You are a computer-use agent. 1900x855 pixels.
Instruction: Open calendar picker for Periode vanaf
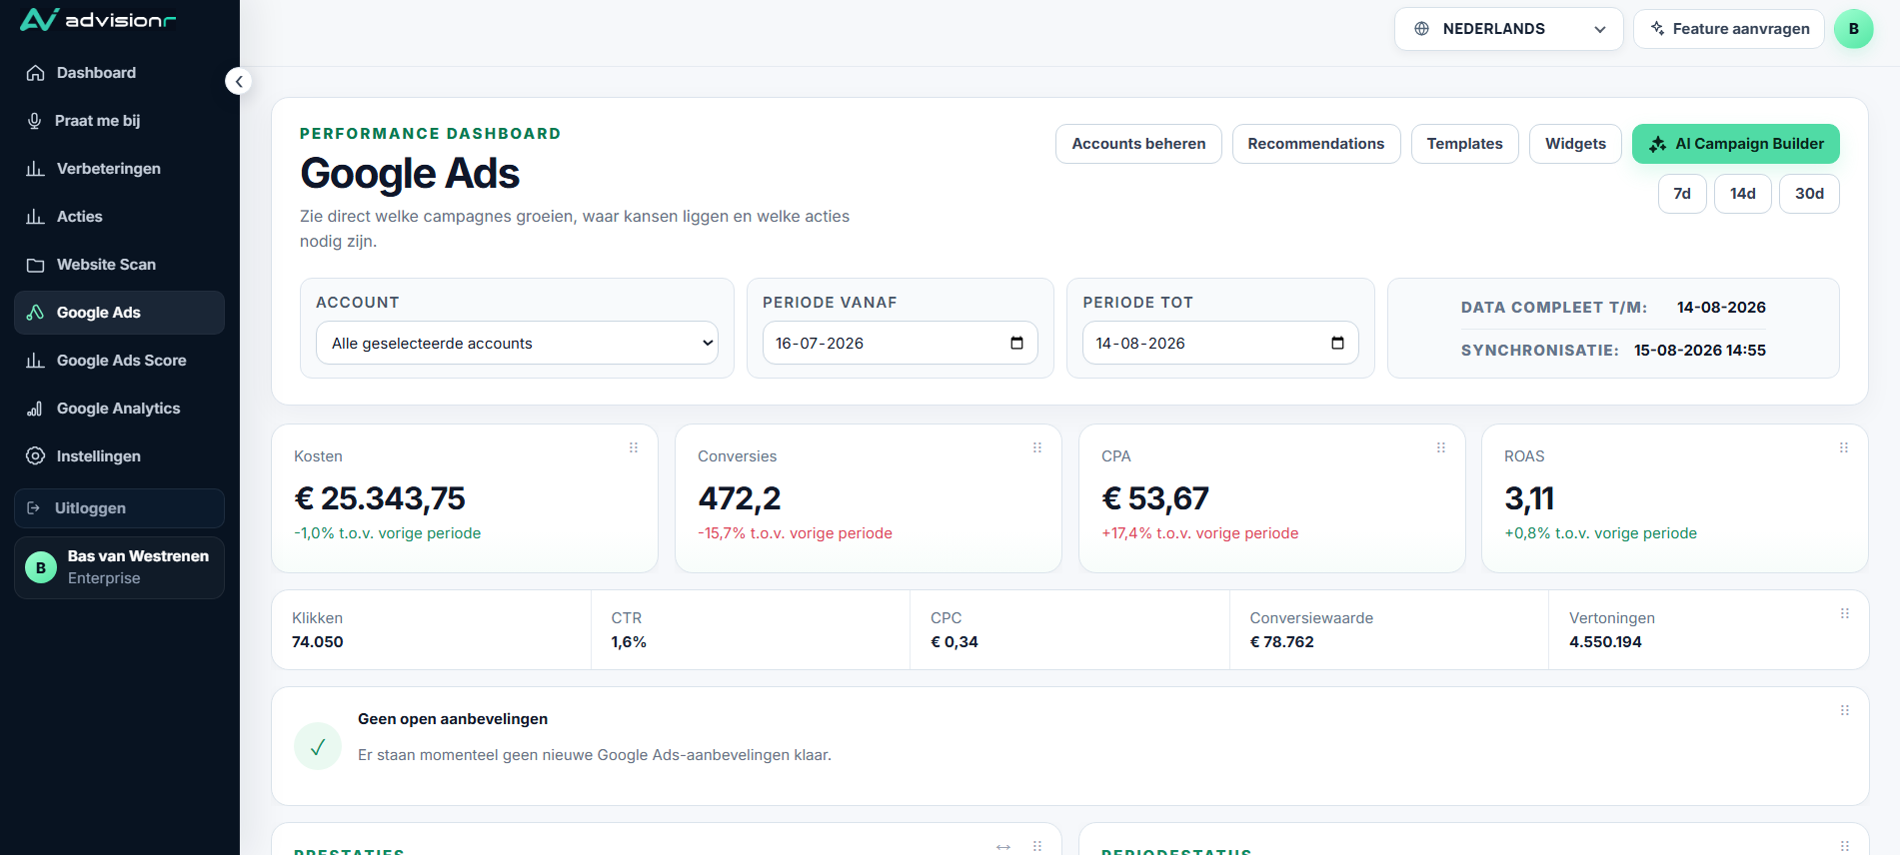pos(1016,343)
